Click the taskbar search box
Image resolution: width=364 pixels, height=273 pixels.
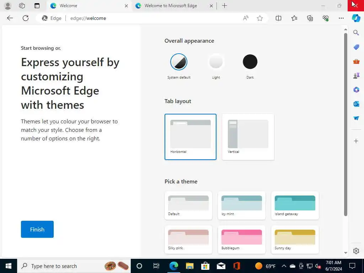tap(74, 266)
